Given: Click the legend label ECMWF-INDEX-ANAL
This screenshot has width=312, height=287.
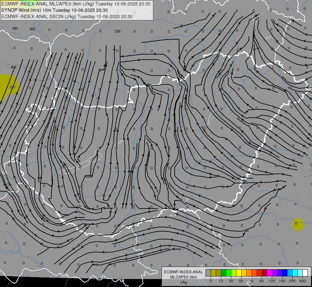Looking at the screenshot, I should pos(183,272).
